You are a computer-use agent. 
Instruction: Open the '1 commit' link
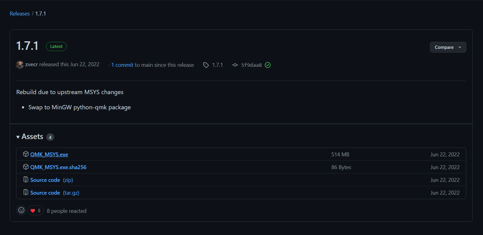click(x=122, y=65)
